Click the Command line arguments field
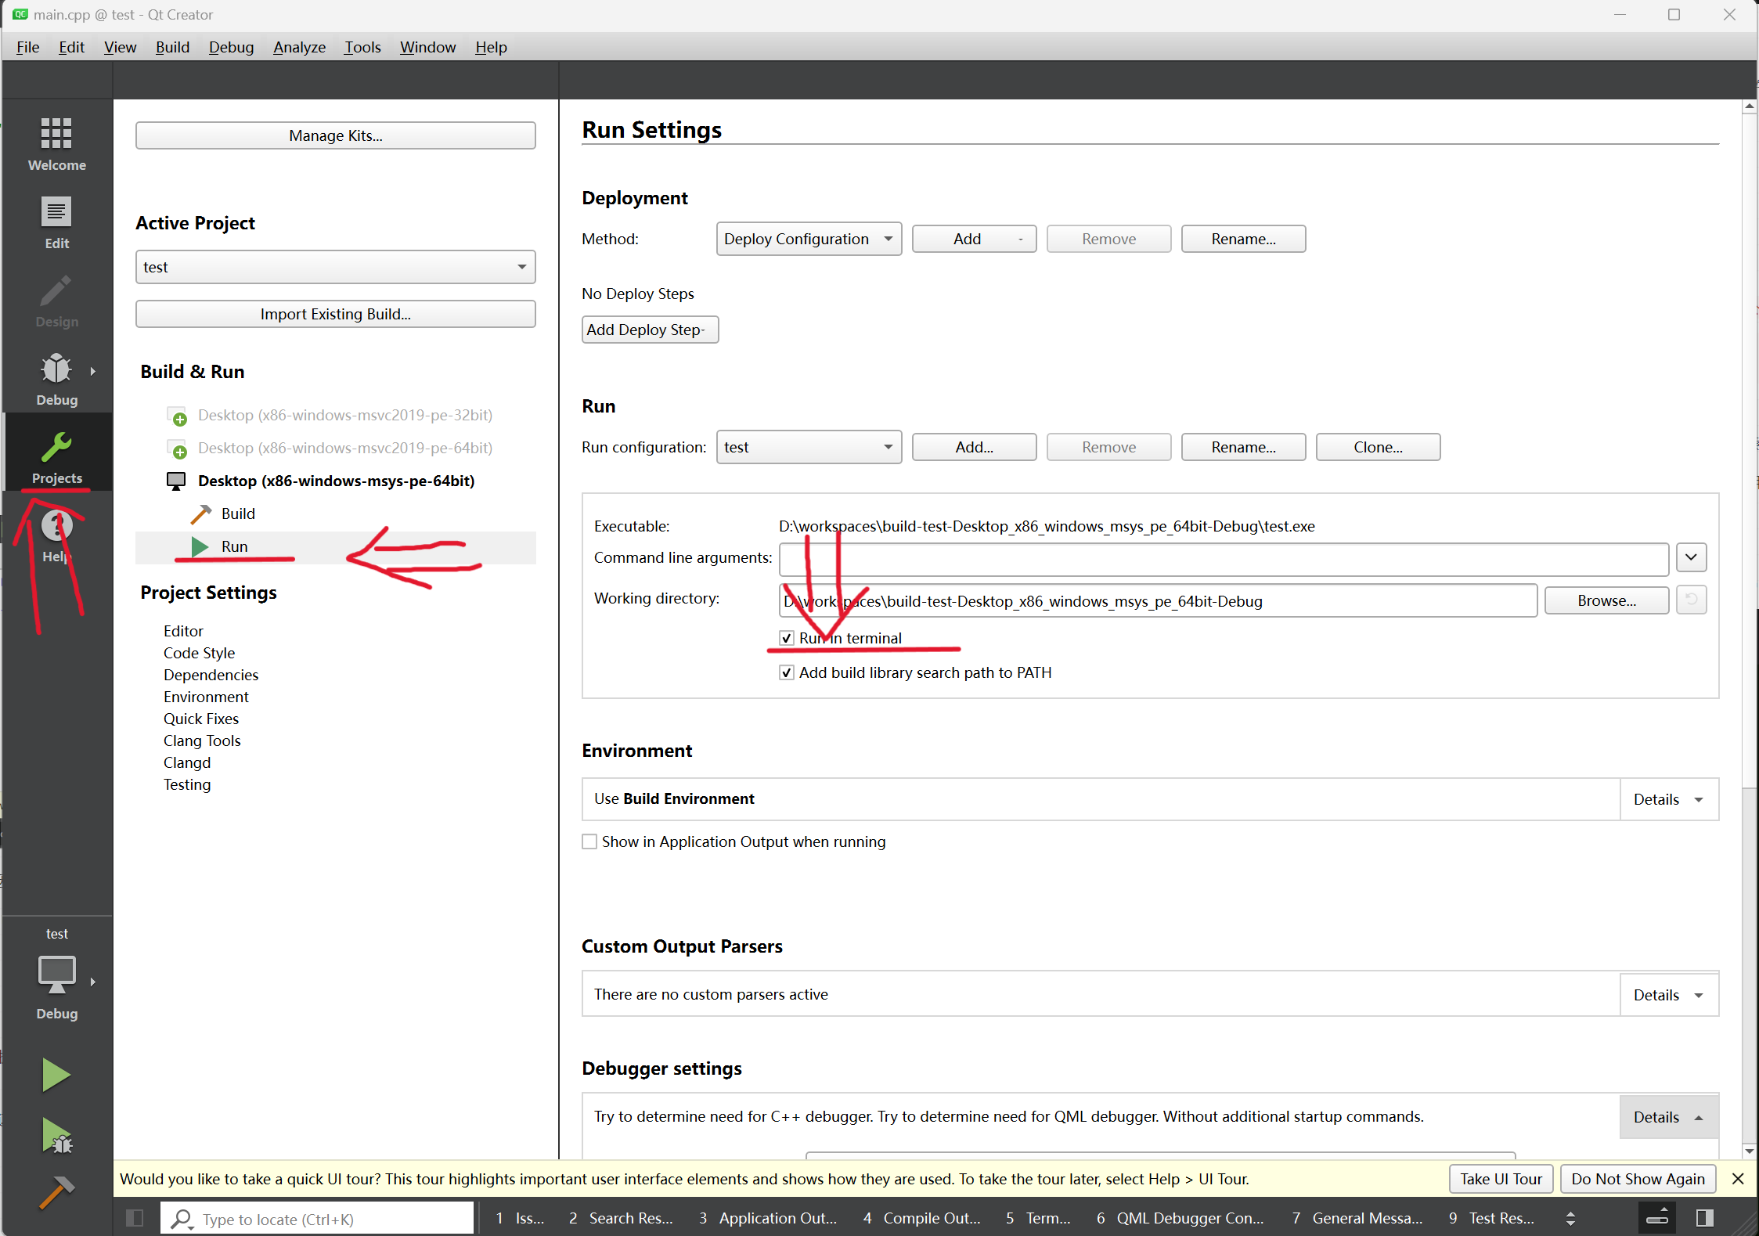Viewport: 1759px width, 1236px height. pyautogui.click(x=1224, y=559)
